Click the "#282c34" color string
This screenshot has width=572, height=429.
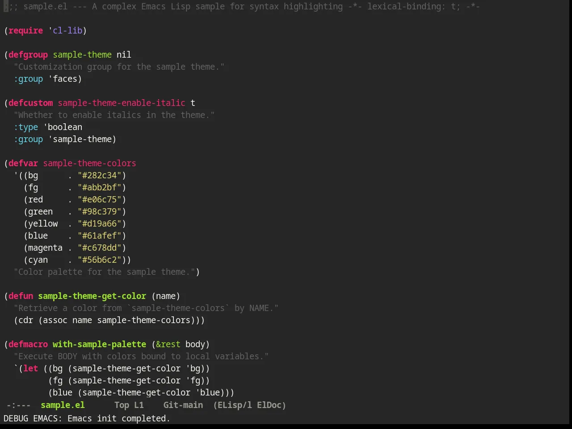coord(100,175)
